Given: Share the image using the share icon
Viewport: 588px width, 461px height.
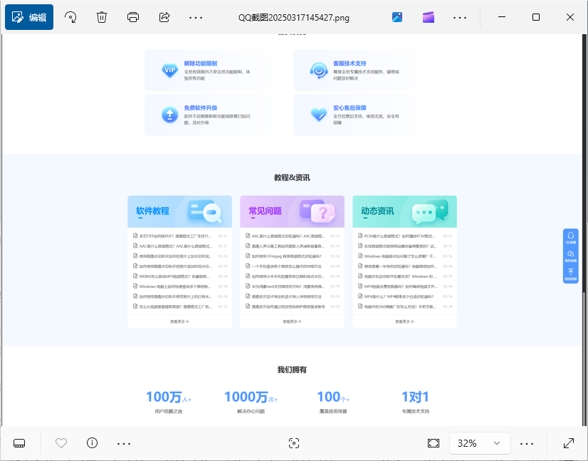Looking at the screenshot, I should (x=164, y=16).
